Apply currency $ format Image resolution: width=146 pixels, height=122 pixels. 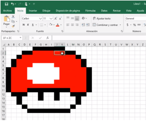[x=127, y=25]
